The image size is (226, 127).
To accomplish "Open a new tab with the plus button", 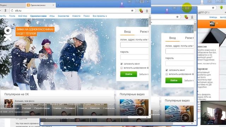I will point(58,5).
